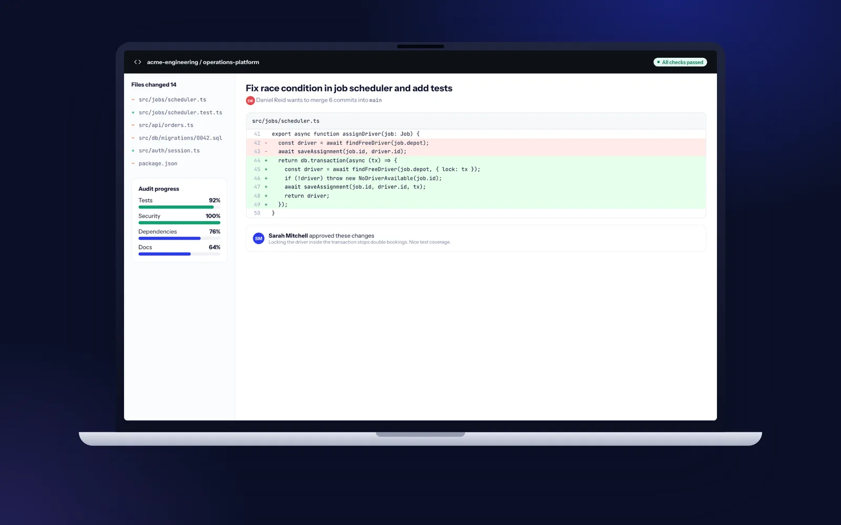Open the acme-engineering / operations-platform repository link
The height and width of the screenshot is (525, 841).
pyautogui.click(x=203, y=62)
